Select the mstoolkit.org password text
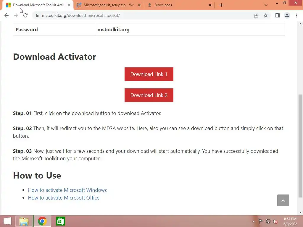 [113, 30]
